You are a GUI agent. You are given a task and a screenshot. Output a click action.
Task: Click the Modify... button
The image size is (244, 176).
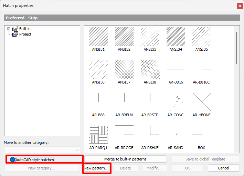(155, 168)
